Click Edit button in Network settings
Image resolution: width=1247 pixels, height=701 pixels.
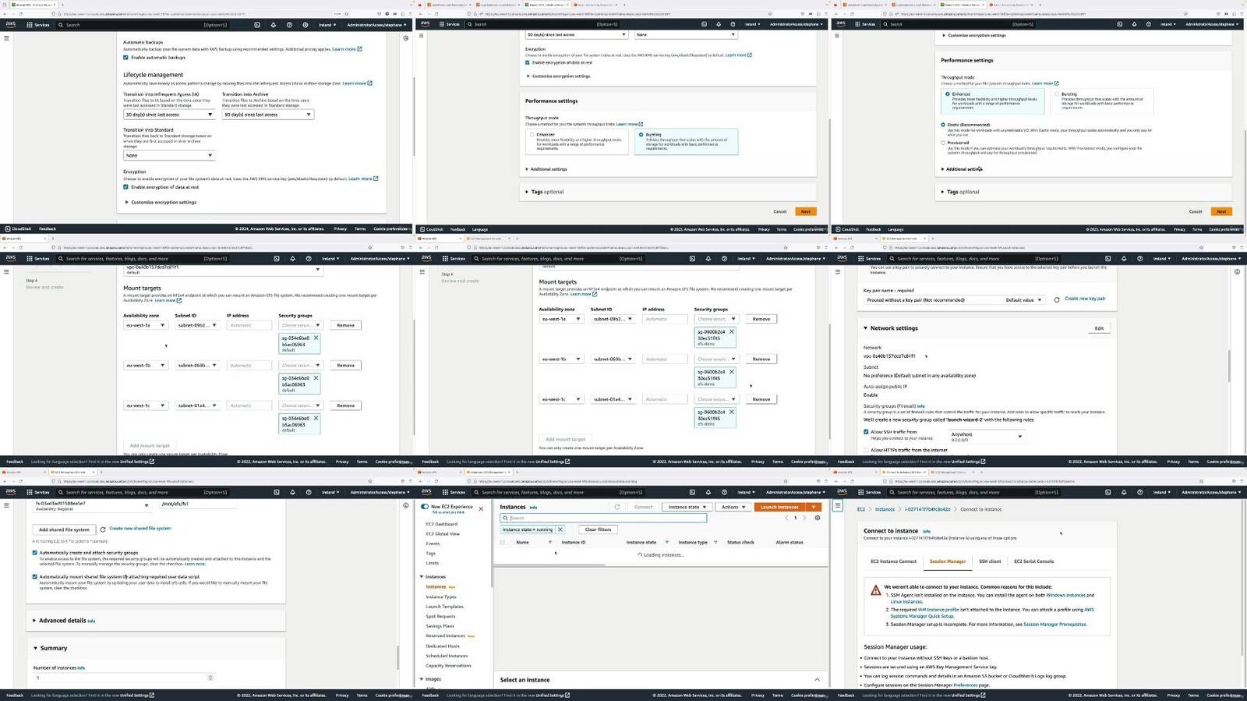pos(1099,328)
